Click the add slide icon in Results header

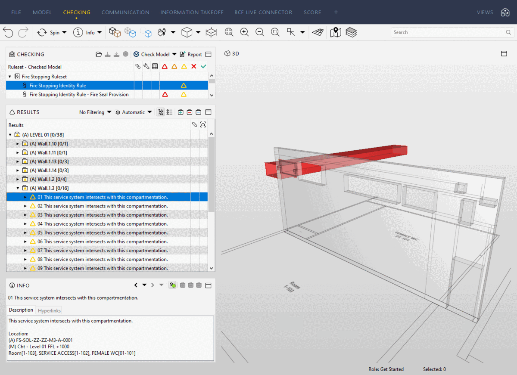tap(181, 112)
